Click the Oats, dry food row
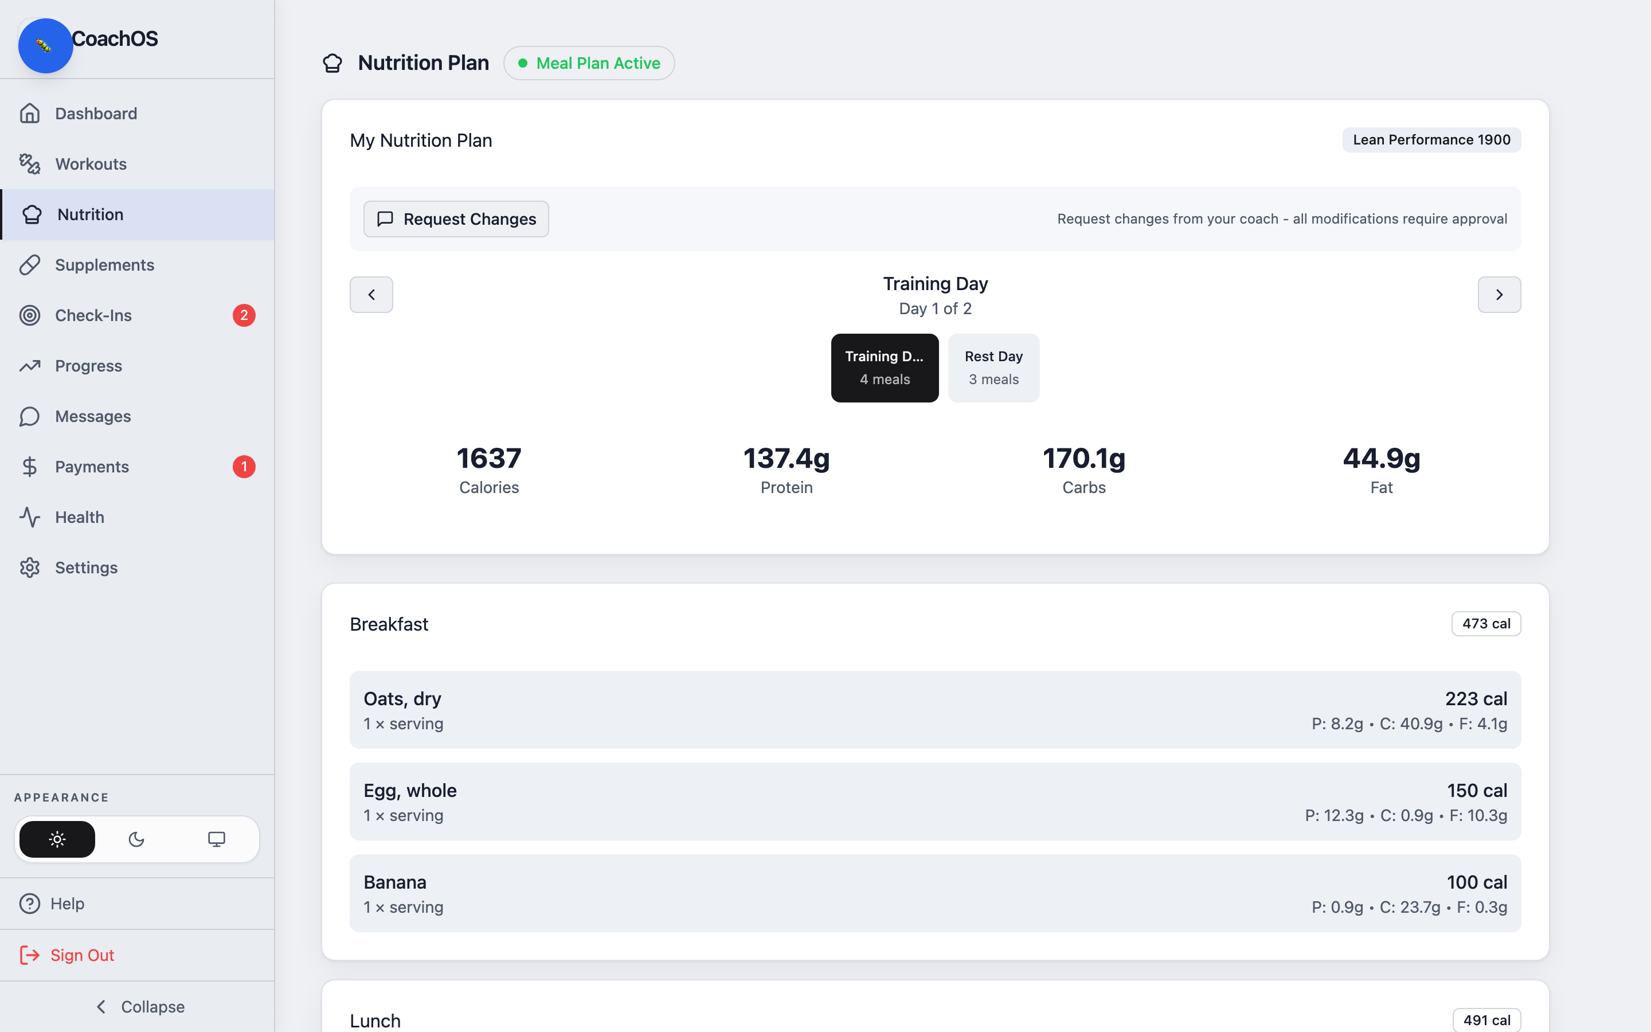Image resolution: width=1651 pixels, height=1032 pixels. (936, 710)
